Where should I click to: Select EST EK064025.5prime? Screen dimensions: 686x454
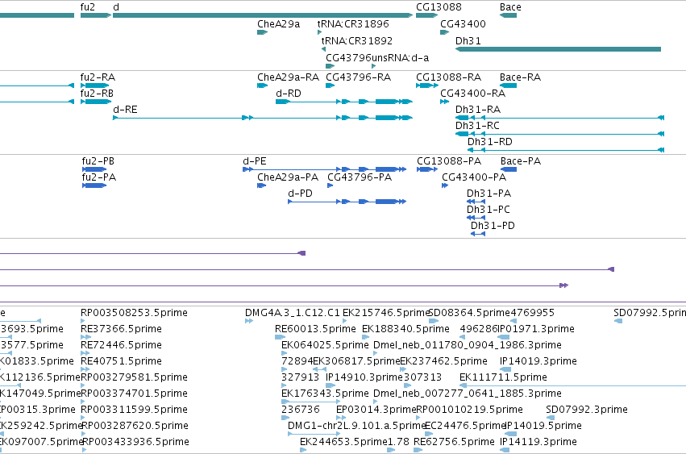click(325, 345)
